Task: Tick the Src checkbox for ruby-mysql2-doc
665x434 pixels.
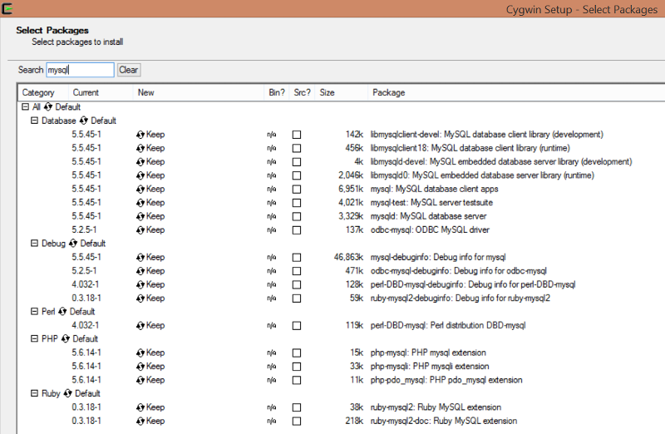Action: click(x=297, y=422)
